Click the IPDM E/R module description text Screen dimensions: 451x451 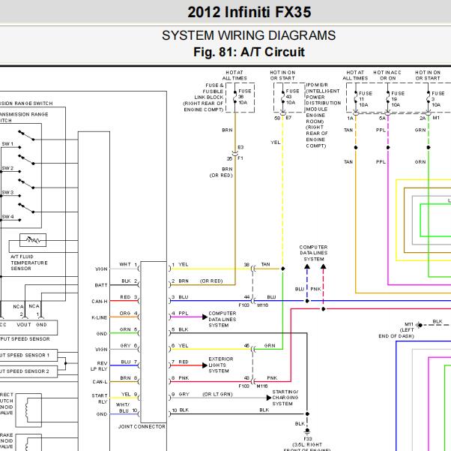[323, 116]
